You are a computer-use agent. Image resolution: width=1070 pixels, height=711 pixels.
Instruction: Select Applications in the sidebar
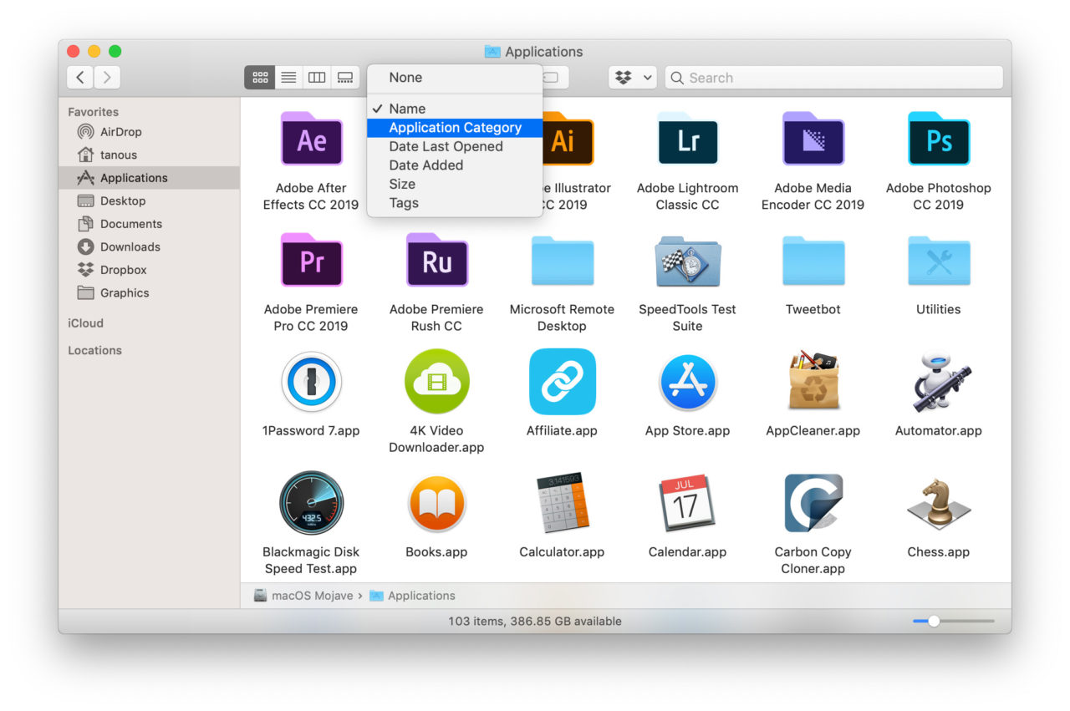point(149,178)
